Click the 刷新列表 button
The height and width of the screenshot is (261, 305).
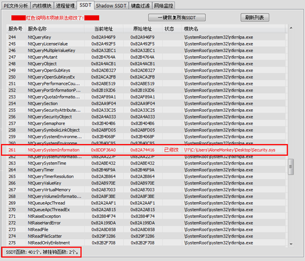point(254,17)
